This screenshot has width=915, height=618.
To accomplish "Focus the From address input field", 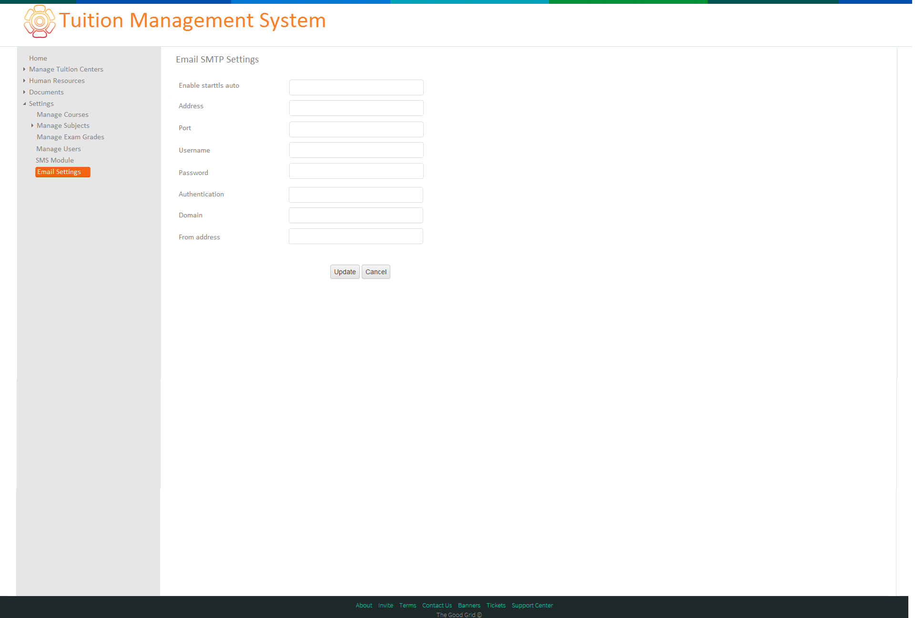I will [356, 236].
